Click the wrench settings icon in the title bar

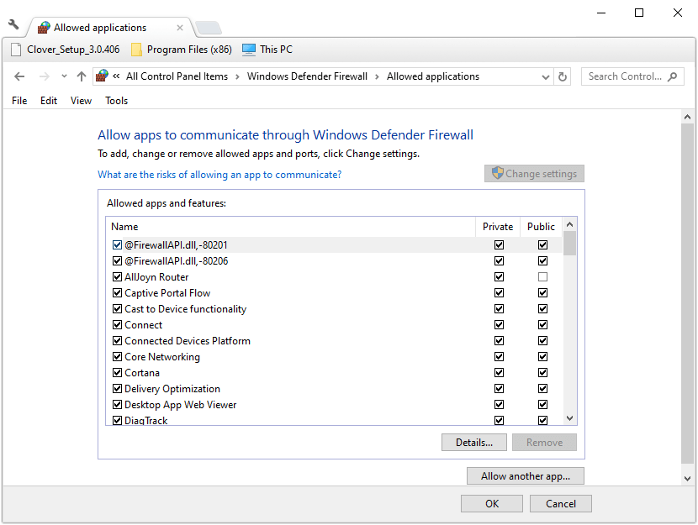pyautogui.click(x=13, y=26)
